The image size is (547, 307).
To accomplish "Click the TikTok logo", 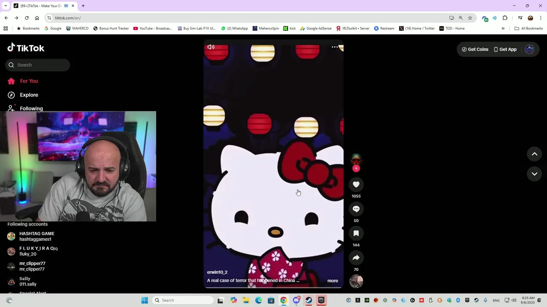I will pyautogui.click(x=26, y=48).
